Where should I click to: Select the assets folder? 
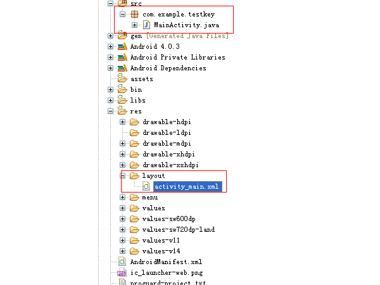(x=141, y=79)
